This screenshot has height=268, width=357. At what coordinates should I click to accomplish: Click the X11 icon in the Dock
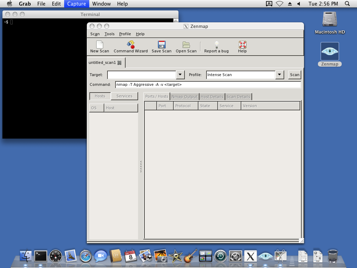pyautogui.click(x=250, y=256)
